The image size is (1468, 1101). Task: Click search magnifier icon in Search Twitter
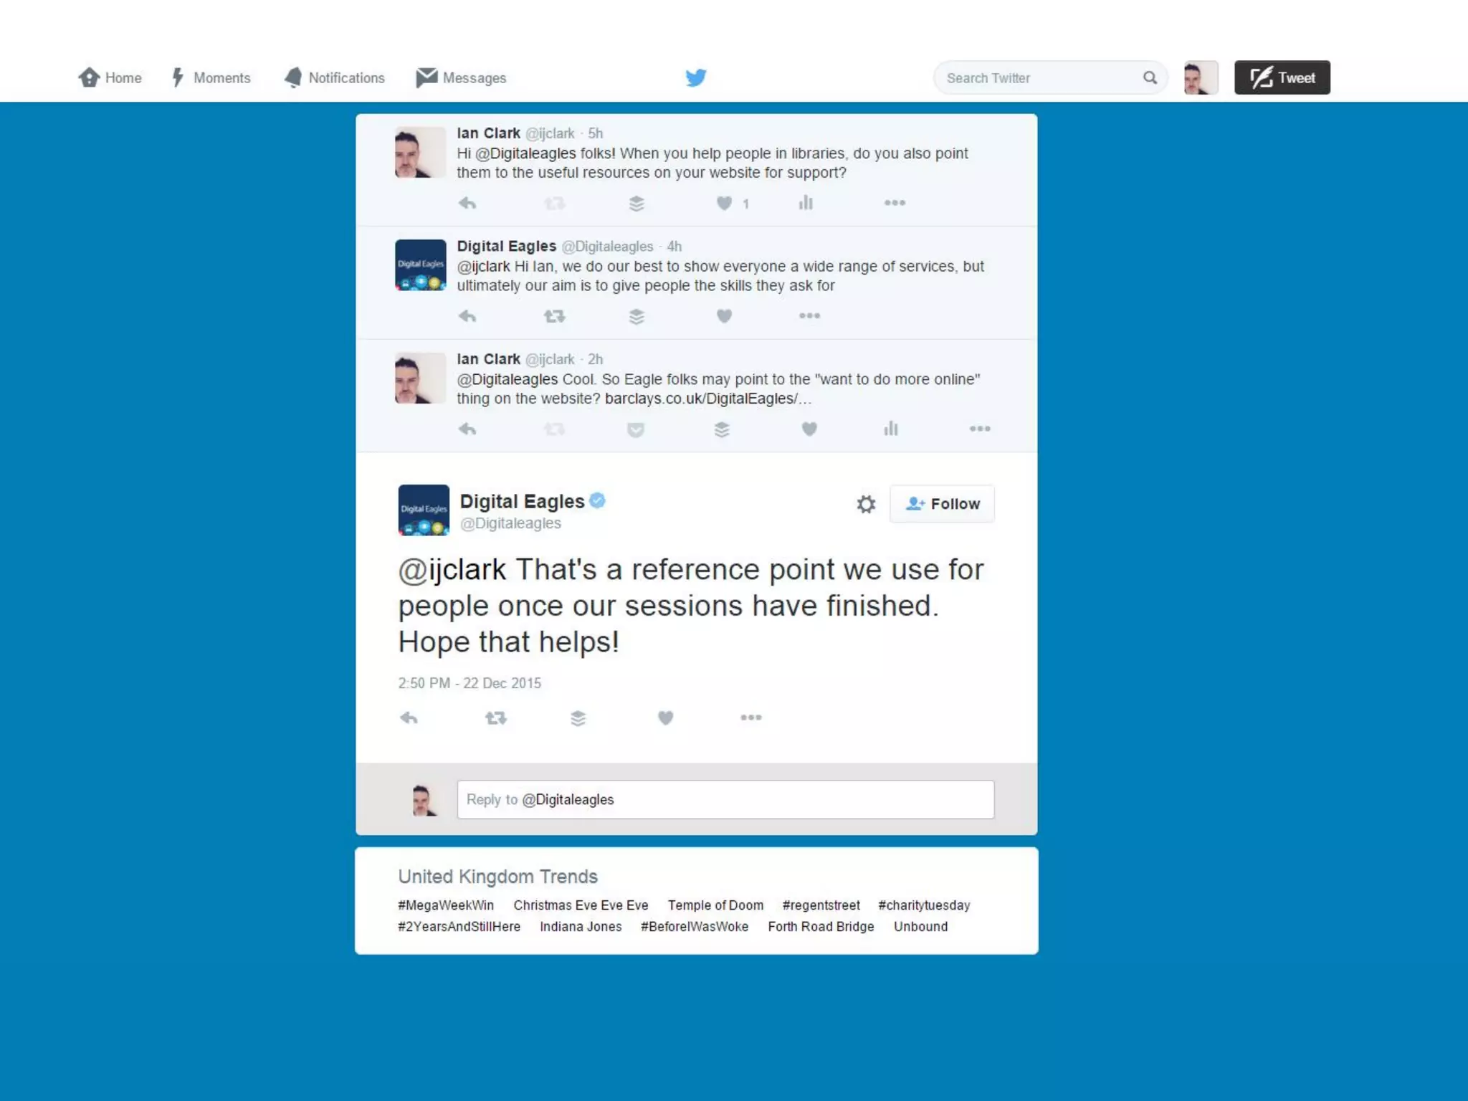1150,77
